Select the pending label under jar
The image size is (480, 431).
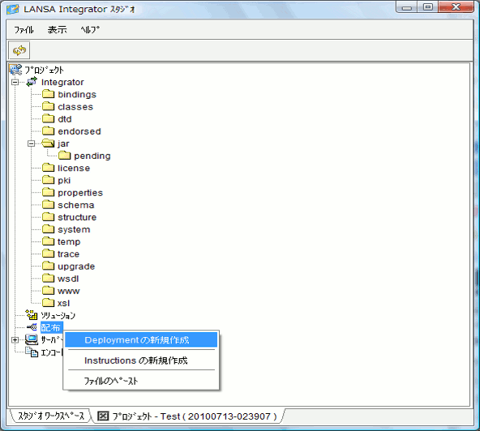92,156
